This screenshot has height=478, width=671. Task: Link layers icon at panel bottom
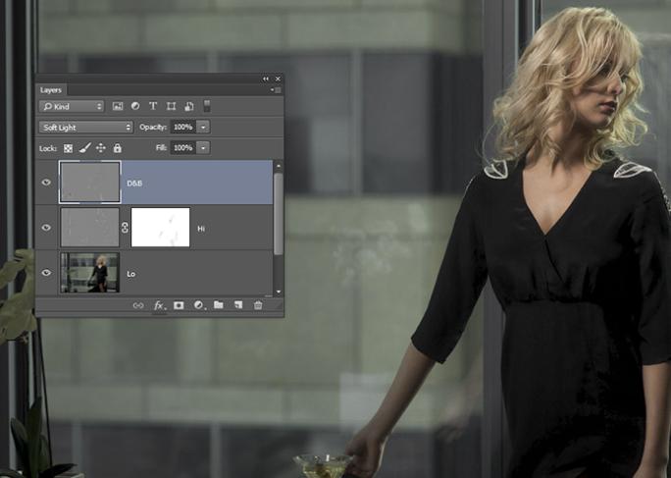[x=138, y=305]
